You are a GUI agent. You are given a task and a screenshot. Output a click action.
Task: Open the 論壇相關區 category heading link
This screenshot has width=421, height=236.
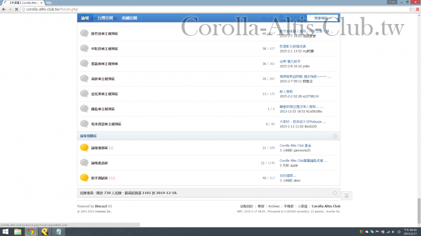point(88,136)
